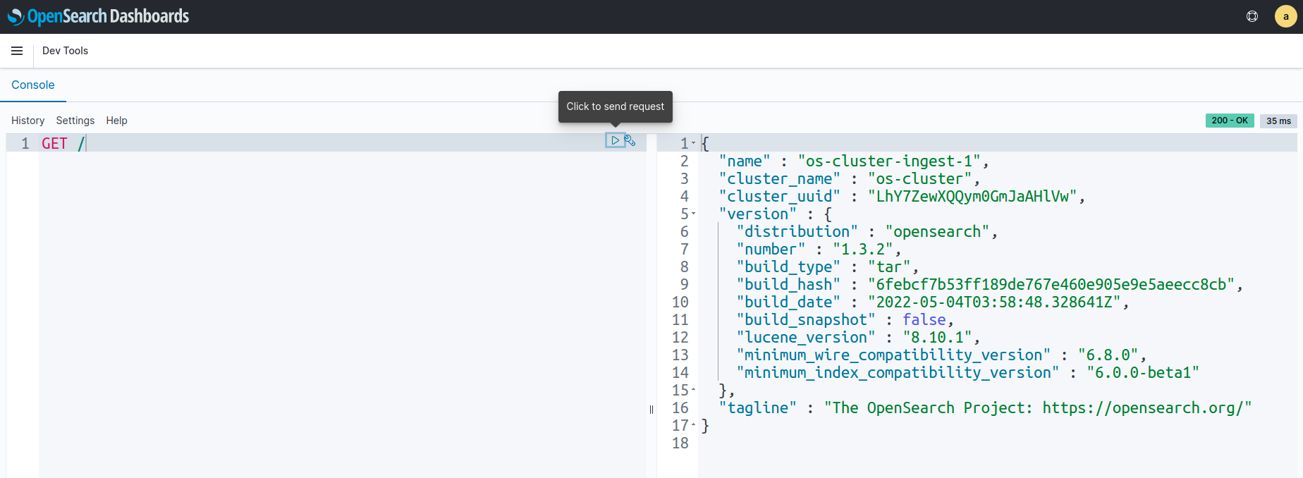Screen dimensions: 1303x478
Task: Send the request with the play button
Action: click(615, 140)
